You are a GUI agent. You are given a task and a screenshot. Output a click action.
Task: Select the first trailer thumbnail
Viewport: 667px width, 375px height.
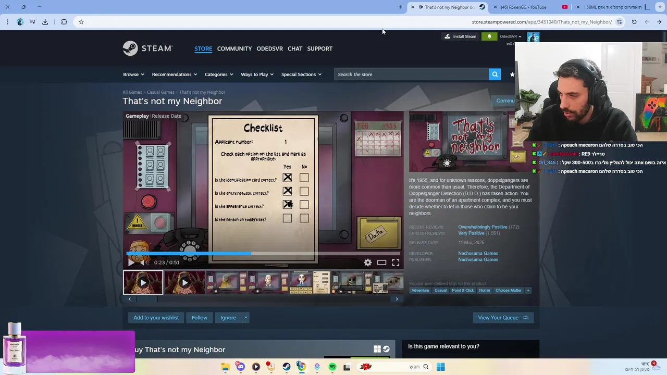[x=143, y=282]
